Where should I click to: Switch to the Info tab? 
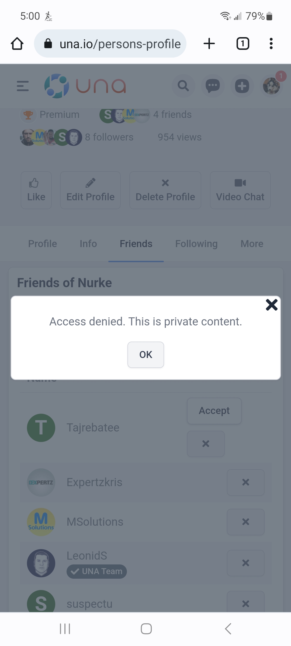click(88, 244)
